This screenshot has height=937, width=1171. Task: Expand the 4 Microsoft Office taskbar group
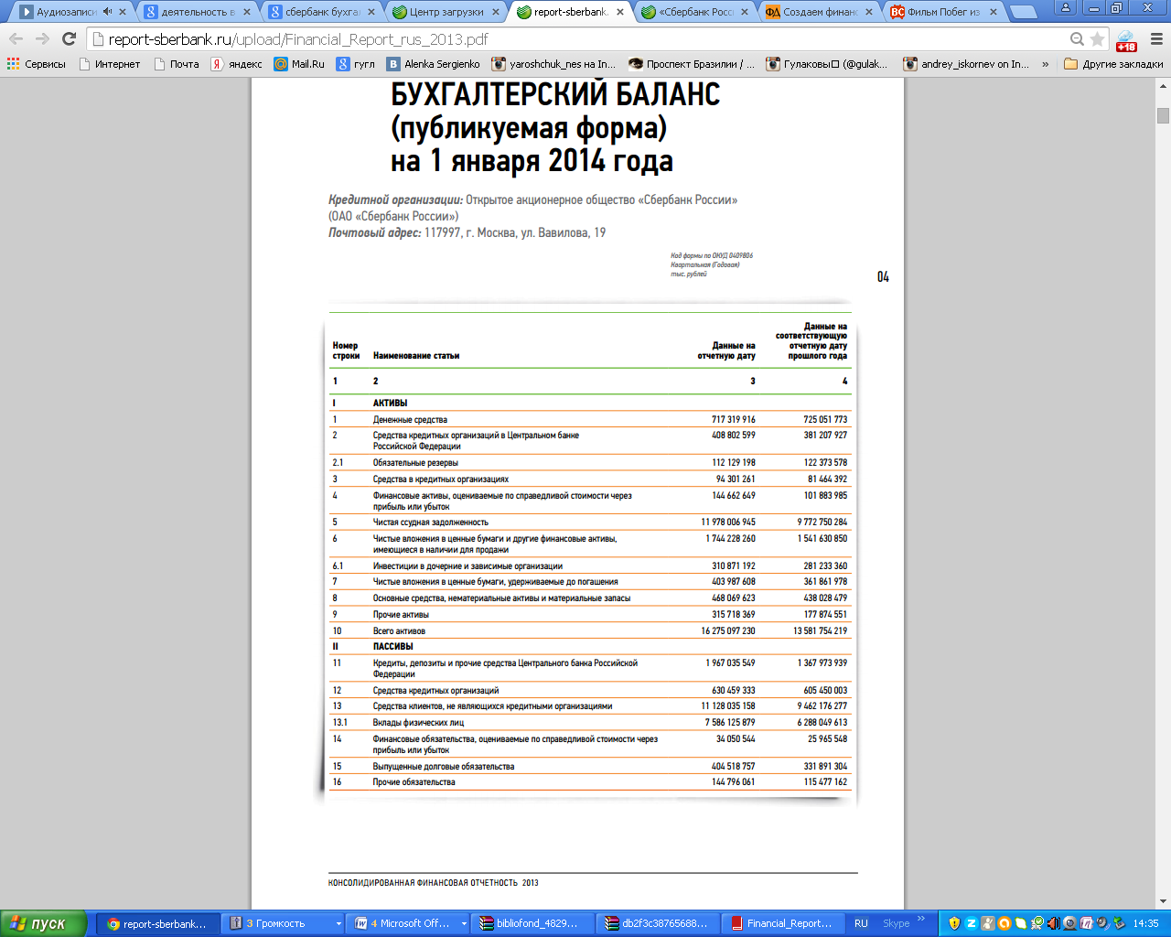[410, 923]
